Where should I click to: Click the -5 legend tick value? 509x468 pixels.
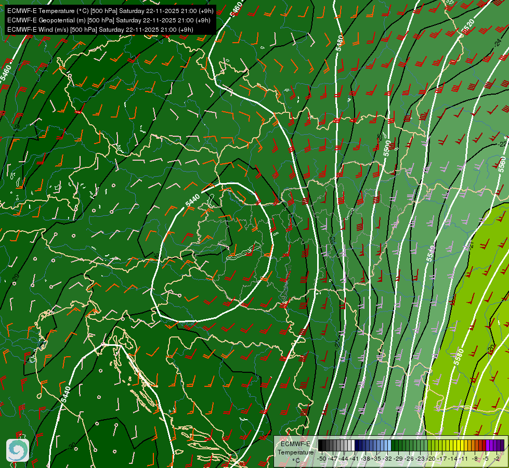(x=486, y=459)
